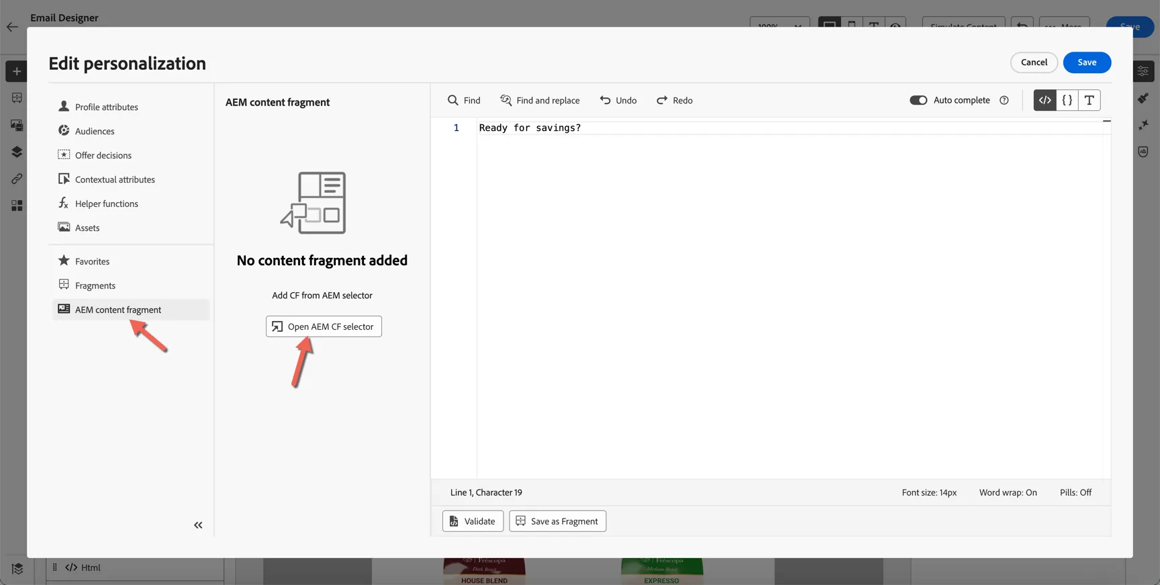Open Find and replace
This screenshot has height=585, width=1160.
(540, 100)
